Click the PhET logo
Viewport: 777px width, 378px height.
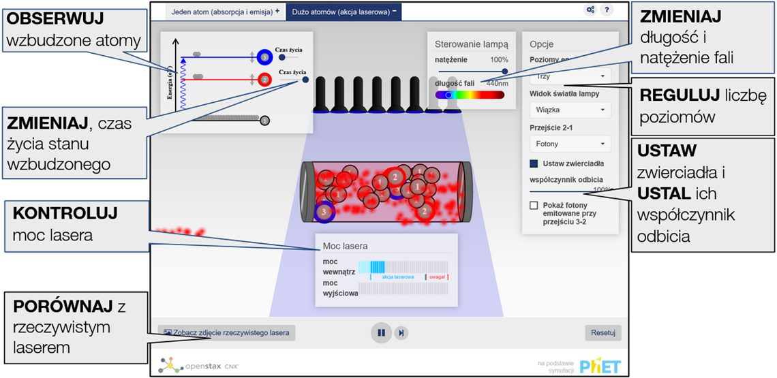pyautogui.click(x=600, y=366)
